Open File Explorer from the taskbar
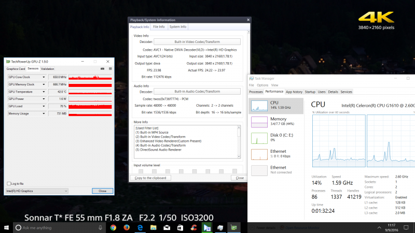Viewport: 415px width, 233px height. coord(154,228)
